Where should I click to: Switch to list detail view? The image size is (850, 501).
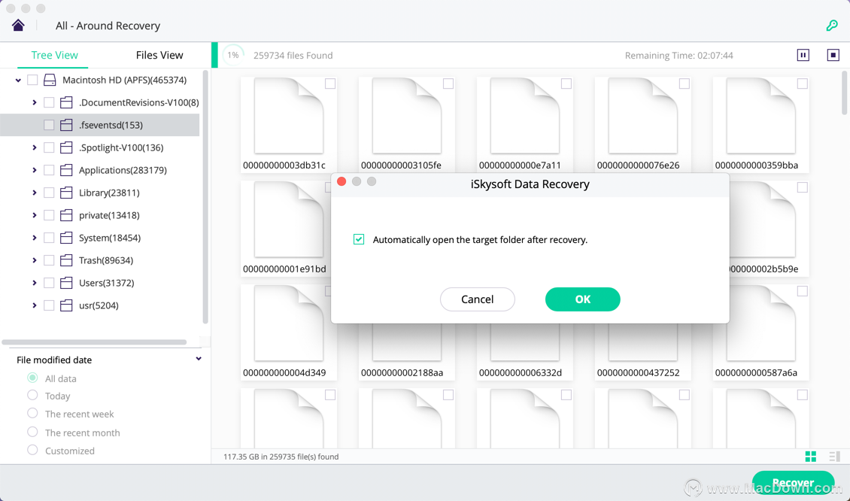[834, 457]
